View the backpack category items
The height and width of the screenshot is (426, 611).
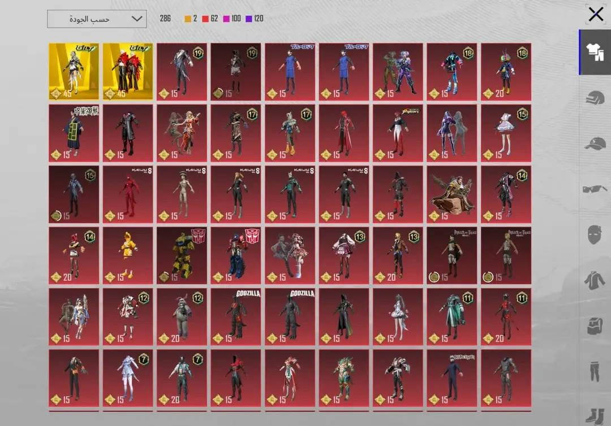pyautogui.click(x=595, y=325)
